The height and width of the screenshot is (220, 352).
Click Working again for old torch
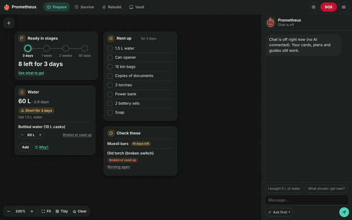coord(118,167)
